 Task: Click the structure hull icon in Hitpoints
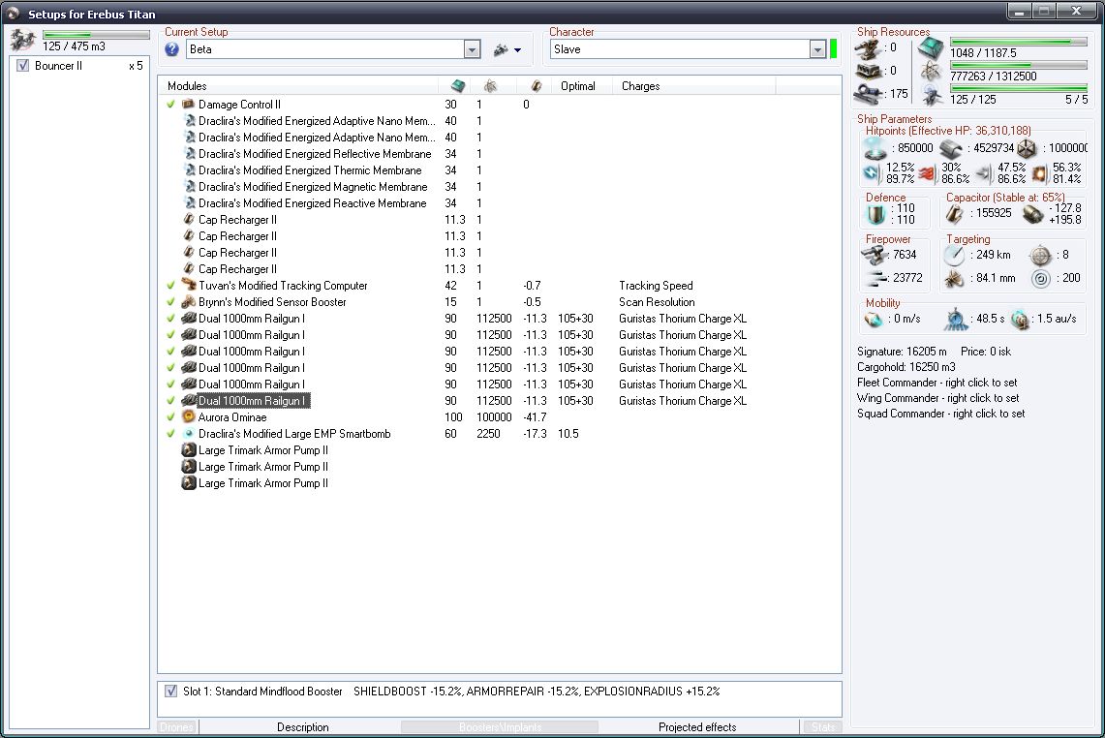click(1027, 148)
